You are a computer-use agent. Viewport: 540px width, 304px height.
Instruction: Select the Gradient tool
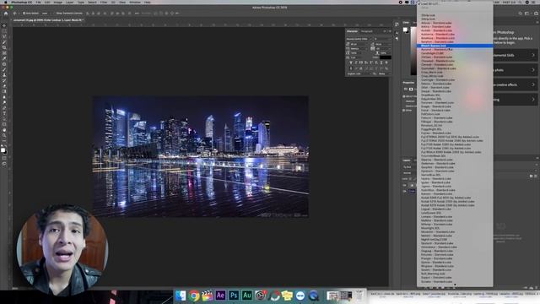coord(4,91)
